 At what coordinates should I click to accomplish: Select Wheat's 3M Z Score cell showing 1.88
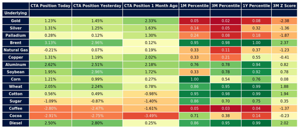[x=285, y=87]
